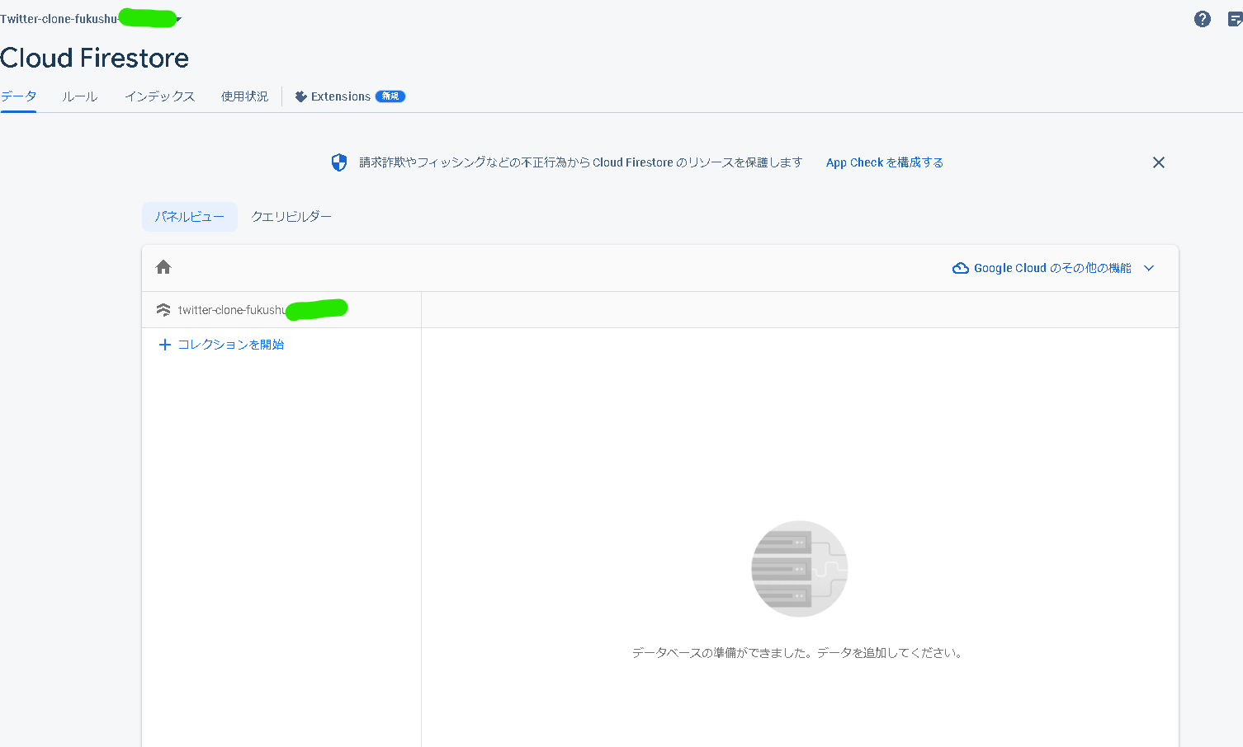Dismiss the App Check banner with X
Viewport: 1243px width, 747px height.
1159,162
